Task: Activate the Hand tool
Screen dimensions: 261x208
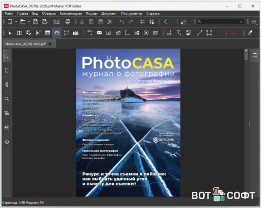Action: (57, 33)
